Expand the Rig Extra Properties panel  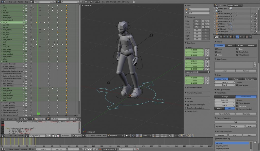195,87
